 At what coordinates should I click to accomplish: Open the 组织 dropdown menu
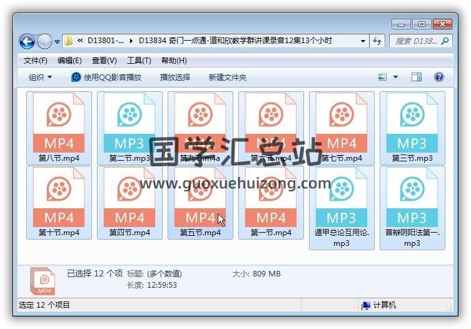(x=40, y=78)
